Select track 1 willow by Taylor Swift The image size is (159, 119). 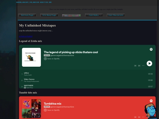(87, 74)
